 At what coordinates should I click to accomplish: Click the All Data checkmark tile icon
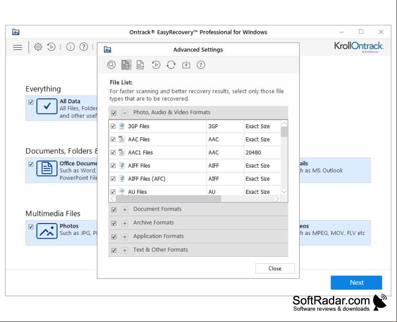pyautogui.click(x=47, y=106)
